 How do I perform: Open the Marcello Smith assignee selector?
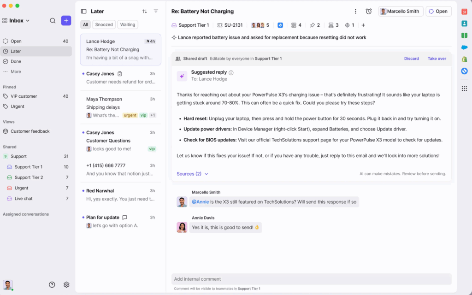(401, 11)
